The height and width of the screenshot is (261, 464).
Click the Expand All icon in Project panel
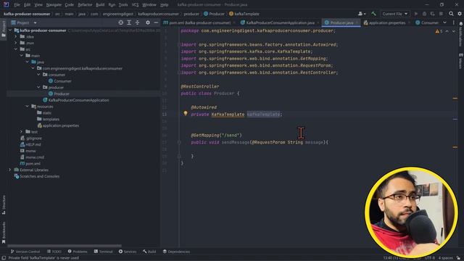pyautogui.click(x=129, y=22)
